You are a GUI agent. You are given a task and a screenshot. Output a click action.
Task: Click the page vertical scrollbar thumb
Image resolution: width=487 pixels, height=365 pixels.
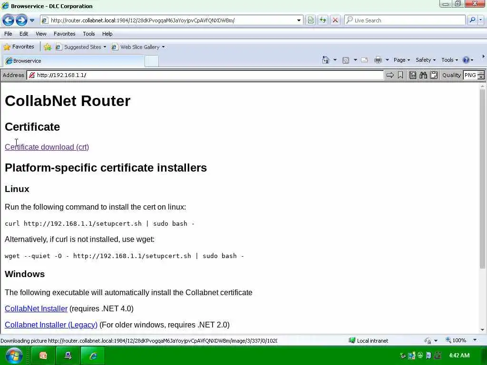(482, 179)
